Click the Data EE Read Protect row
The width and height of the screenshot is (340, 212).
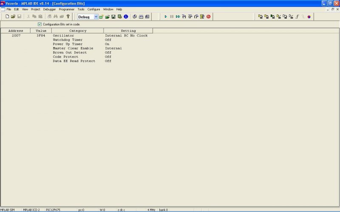coord(74,61)
